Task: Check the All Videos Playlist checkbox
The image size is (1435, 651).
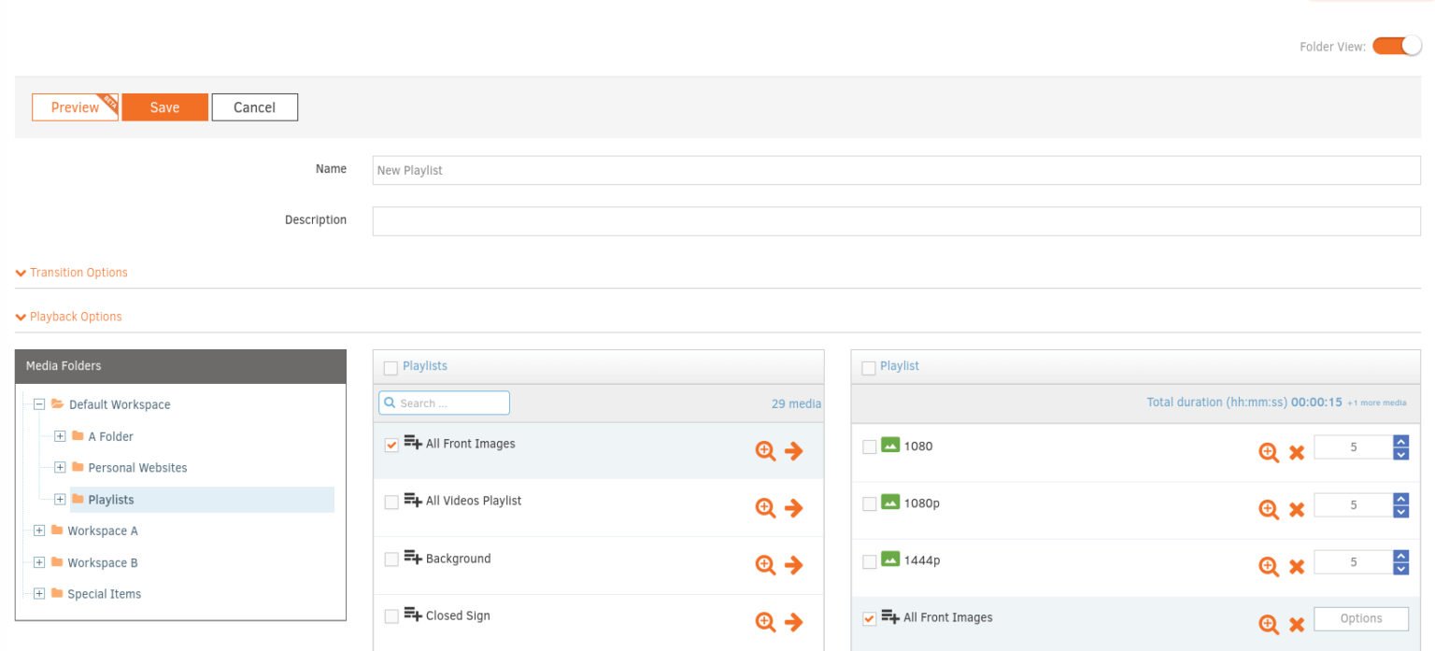Action: [x=391, y=502]
